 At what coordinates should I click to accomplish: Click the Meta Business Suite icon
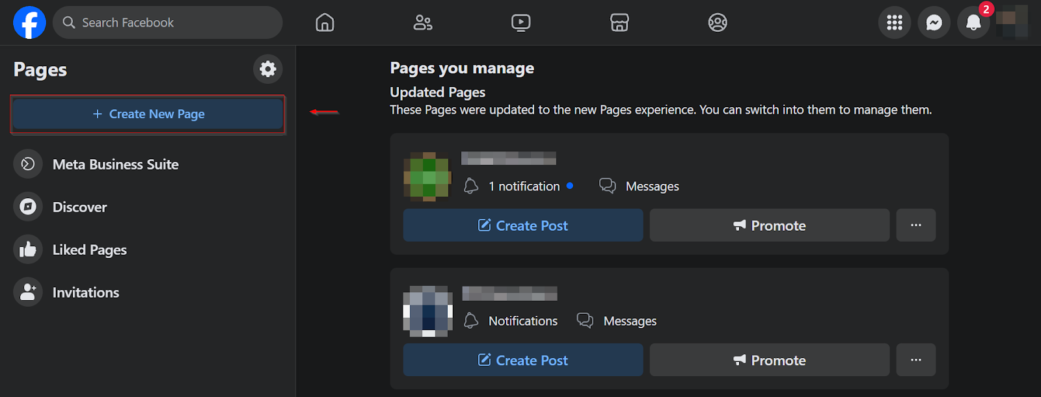pos(28,164)
